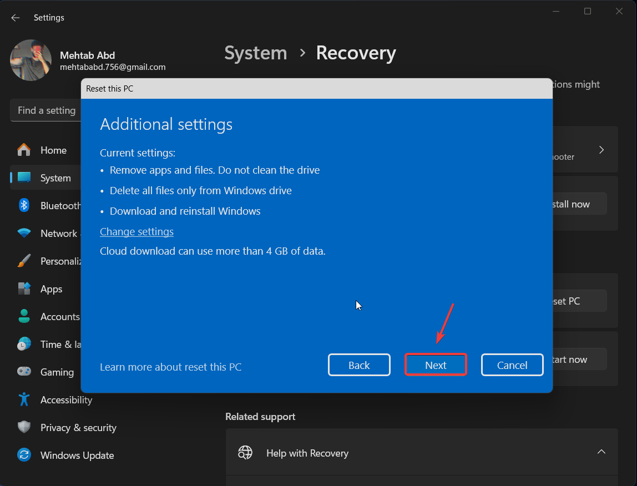Open the Change settings link
Viewport: 637px width, 486px height.
pyautogui.click(x=136, y=231)
